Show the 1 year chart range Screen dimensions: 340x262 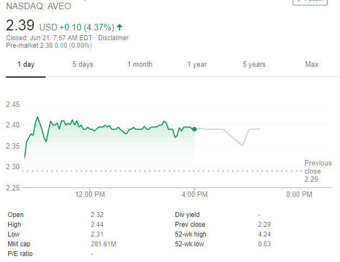(197, 65)
